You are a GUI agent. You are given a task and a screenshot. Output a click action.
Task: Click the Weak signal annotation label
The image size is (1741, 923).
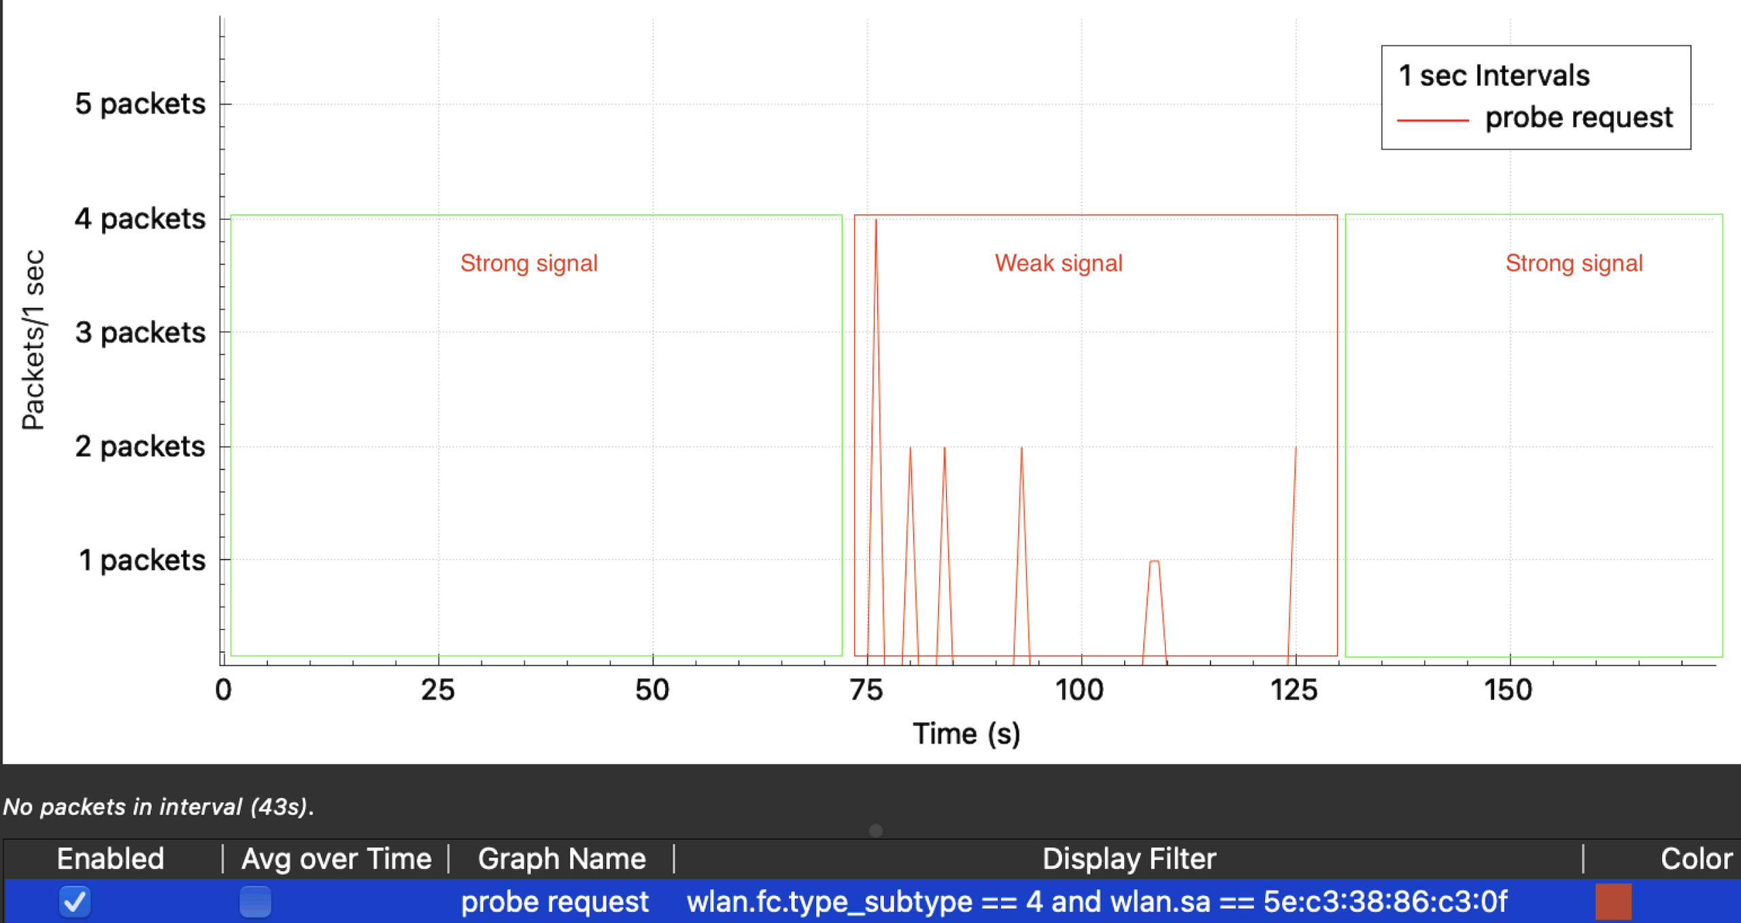pos(1058,263)
